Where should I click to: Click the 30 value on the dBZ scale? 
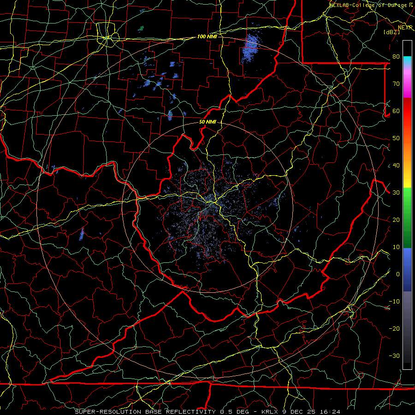pos(396,193)
